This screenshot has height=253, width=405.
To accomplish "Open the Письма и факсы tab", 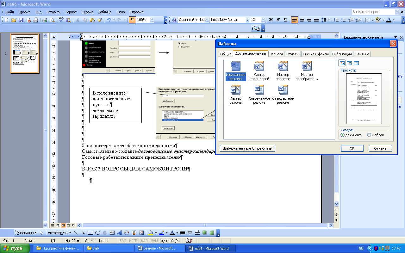I will (315, 54).
